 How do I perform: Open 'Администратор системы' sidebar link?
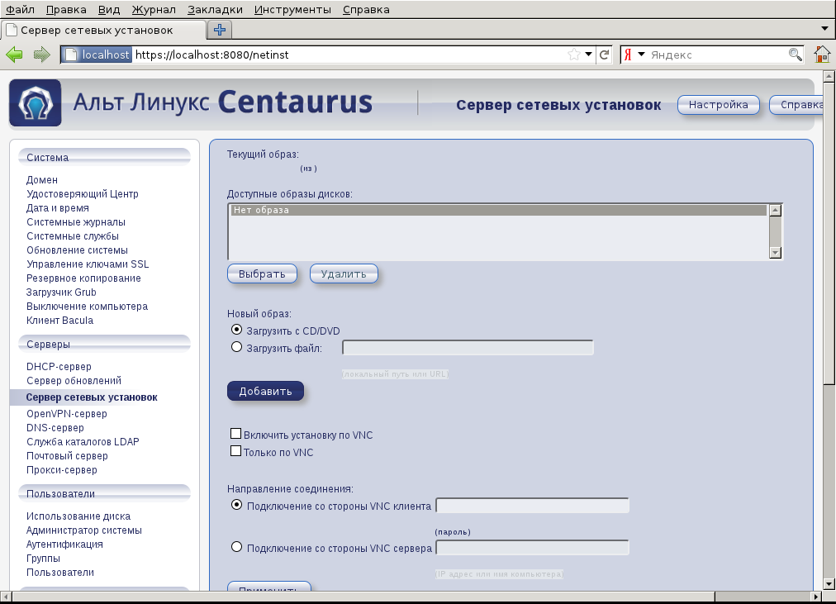(x=84, y=530)
